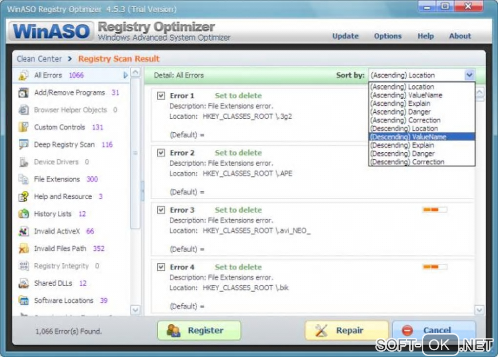
Task: Click the Invalid Files Path icon
Action: (23, 249)
